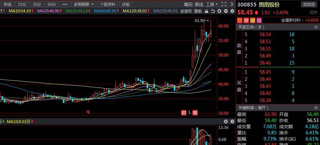Expand the 关键数据 panel menu

pos(316,108)
